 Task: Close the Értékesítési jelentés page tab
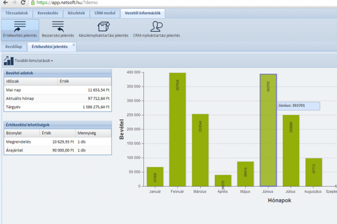pyautogui.click(x=74, y=45)
